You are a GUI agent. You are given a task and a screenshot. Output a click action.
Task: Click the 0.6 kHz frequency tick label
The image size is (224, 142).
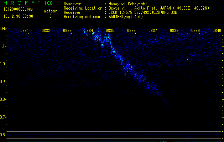[x=2, y=135]
